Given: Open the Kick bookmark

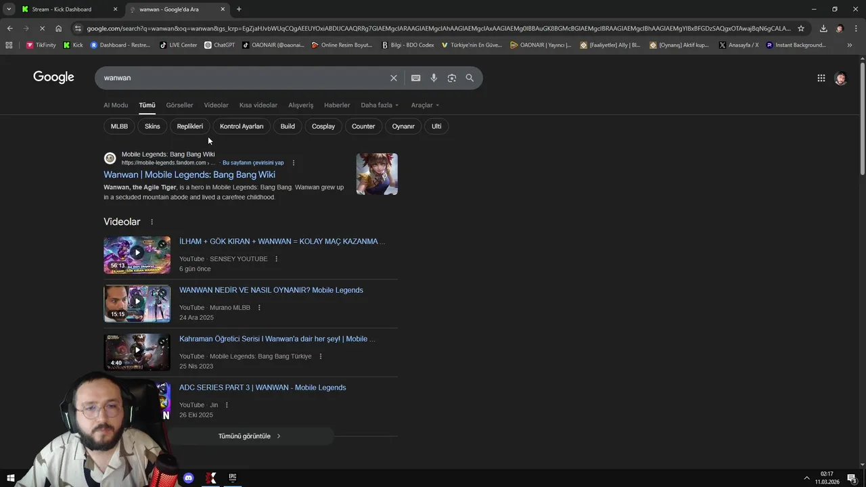Looking at the screenshot, I should point(73,45).
